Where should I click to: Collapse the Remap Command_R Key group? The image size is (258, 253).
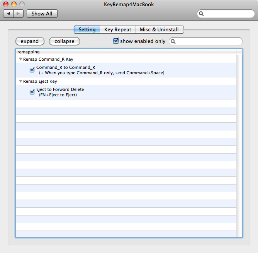(20, 59)
